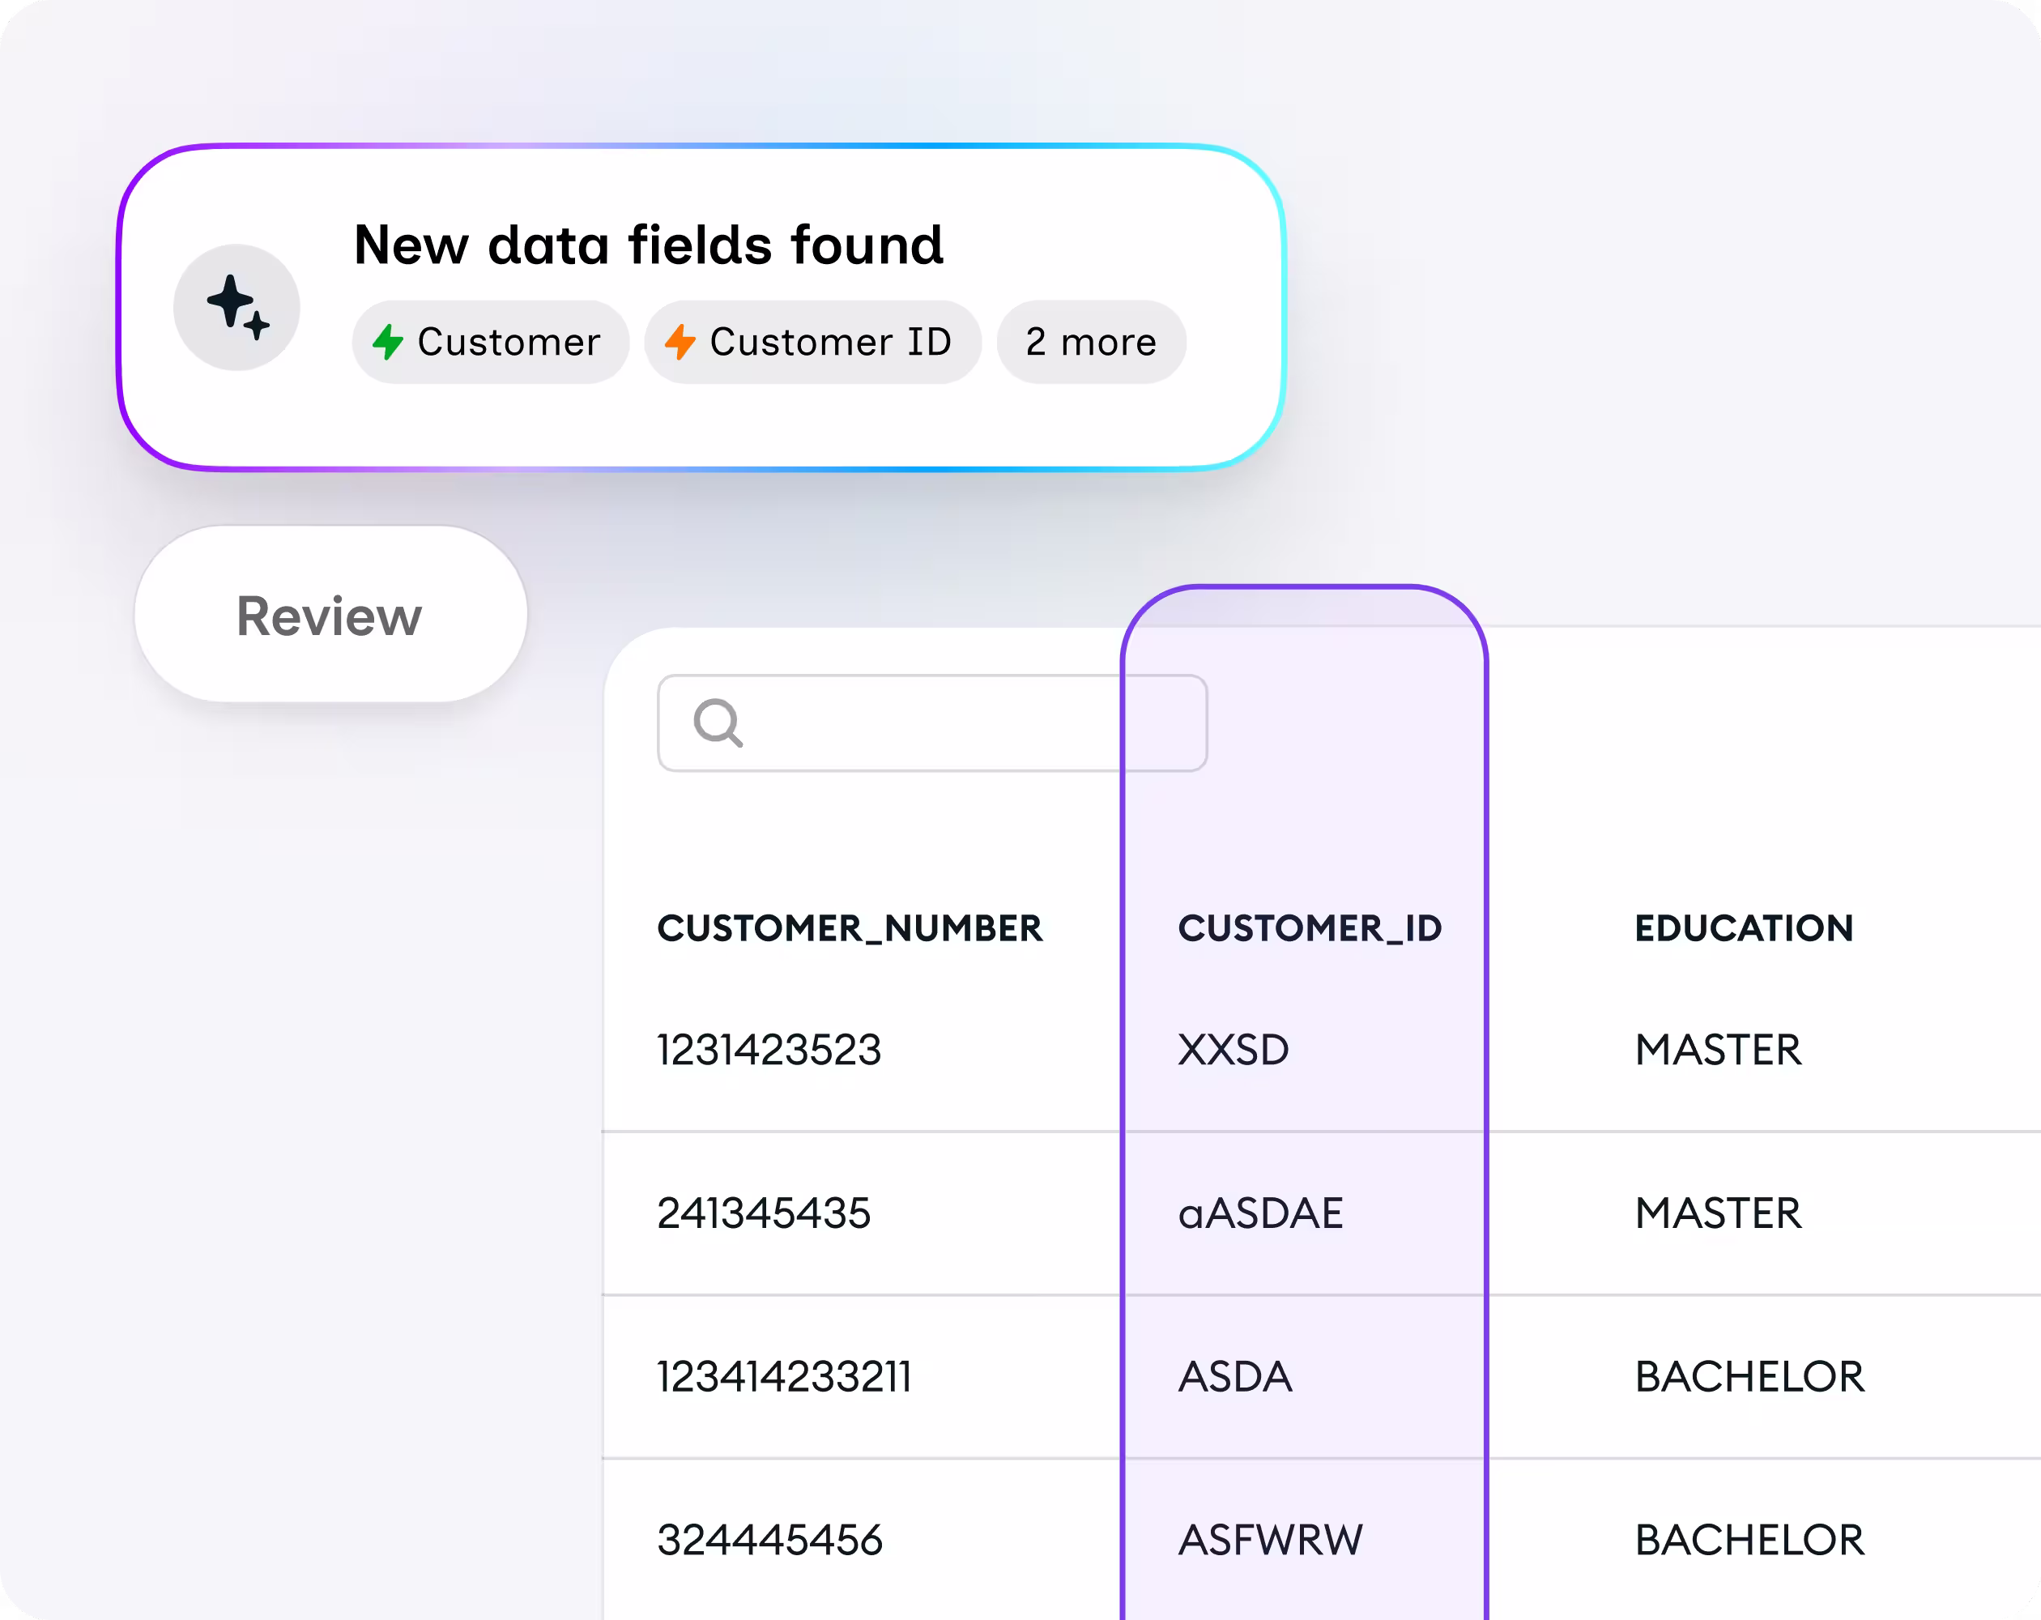Select the XXSD customer ID cell

(1234, 1049)
